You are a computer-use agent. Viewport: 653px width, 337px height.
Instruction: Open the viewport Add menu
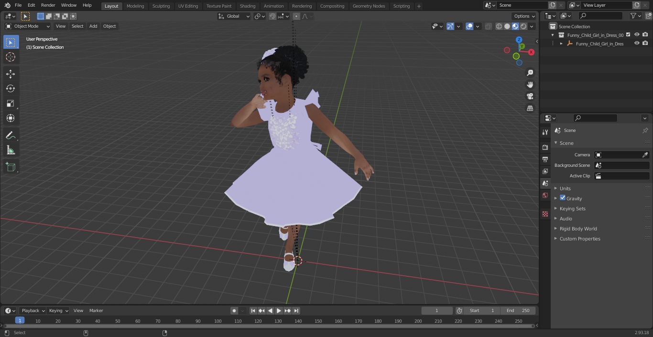tap(93, 26)
